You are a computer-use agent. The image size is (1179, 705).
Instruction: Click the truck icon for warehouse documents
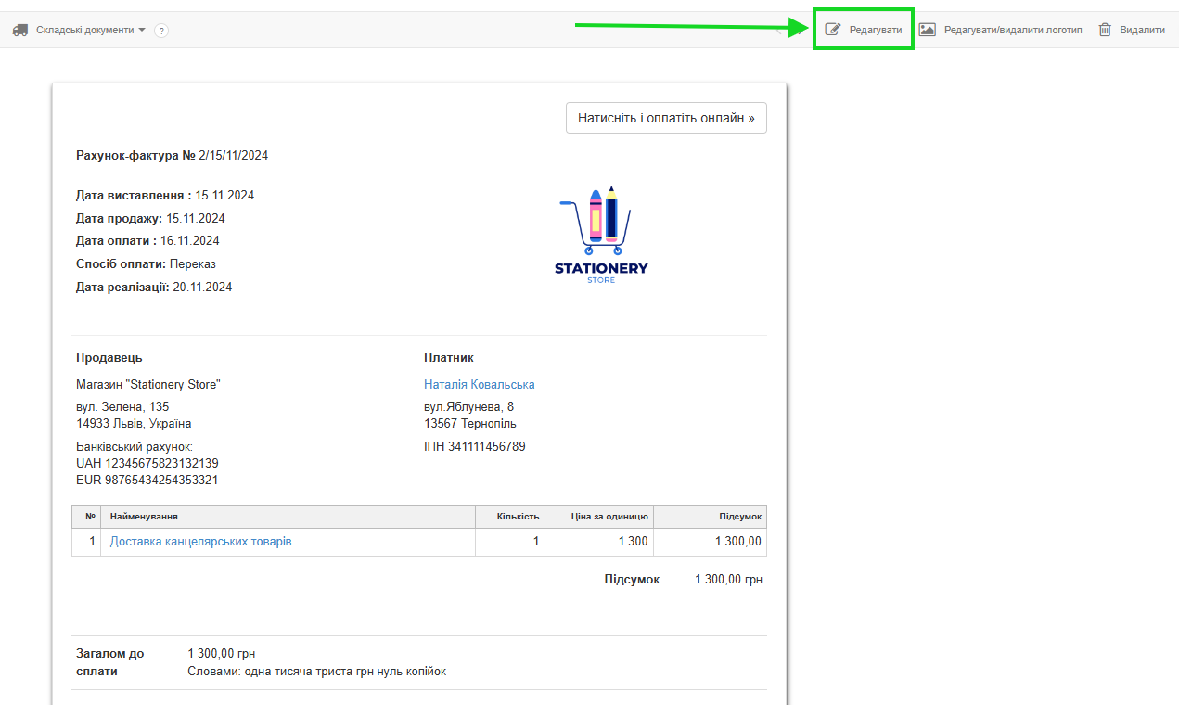(20, 30)
